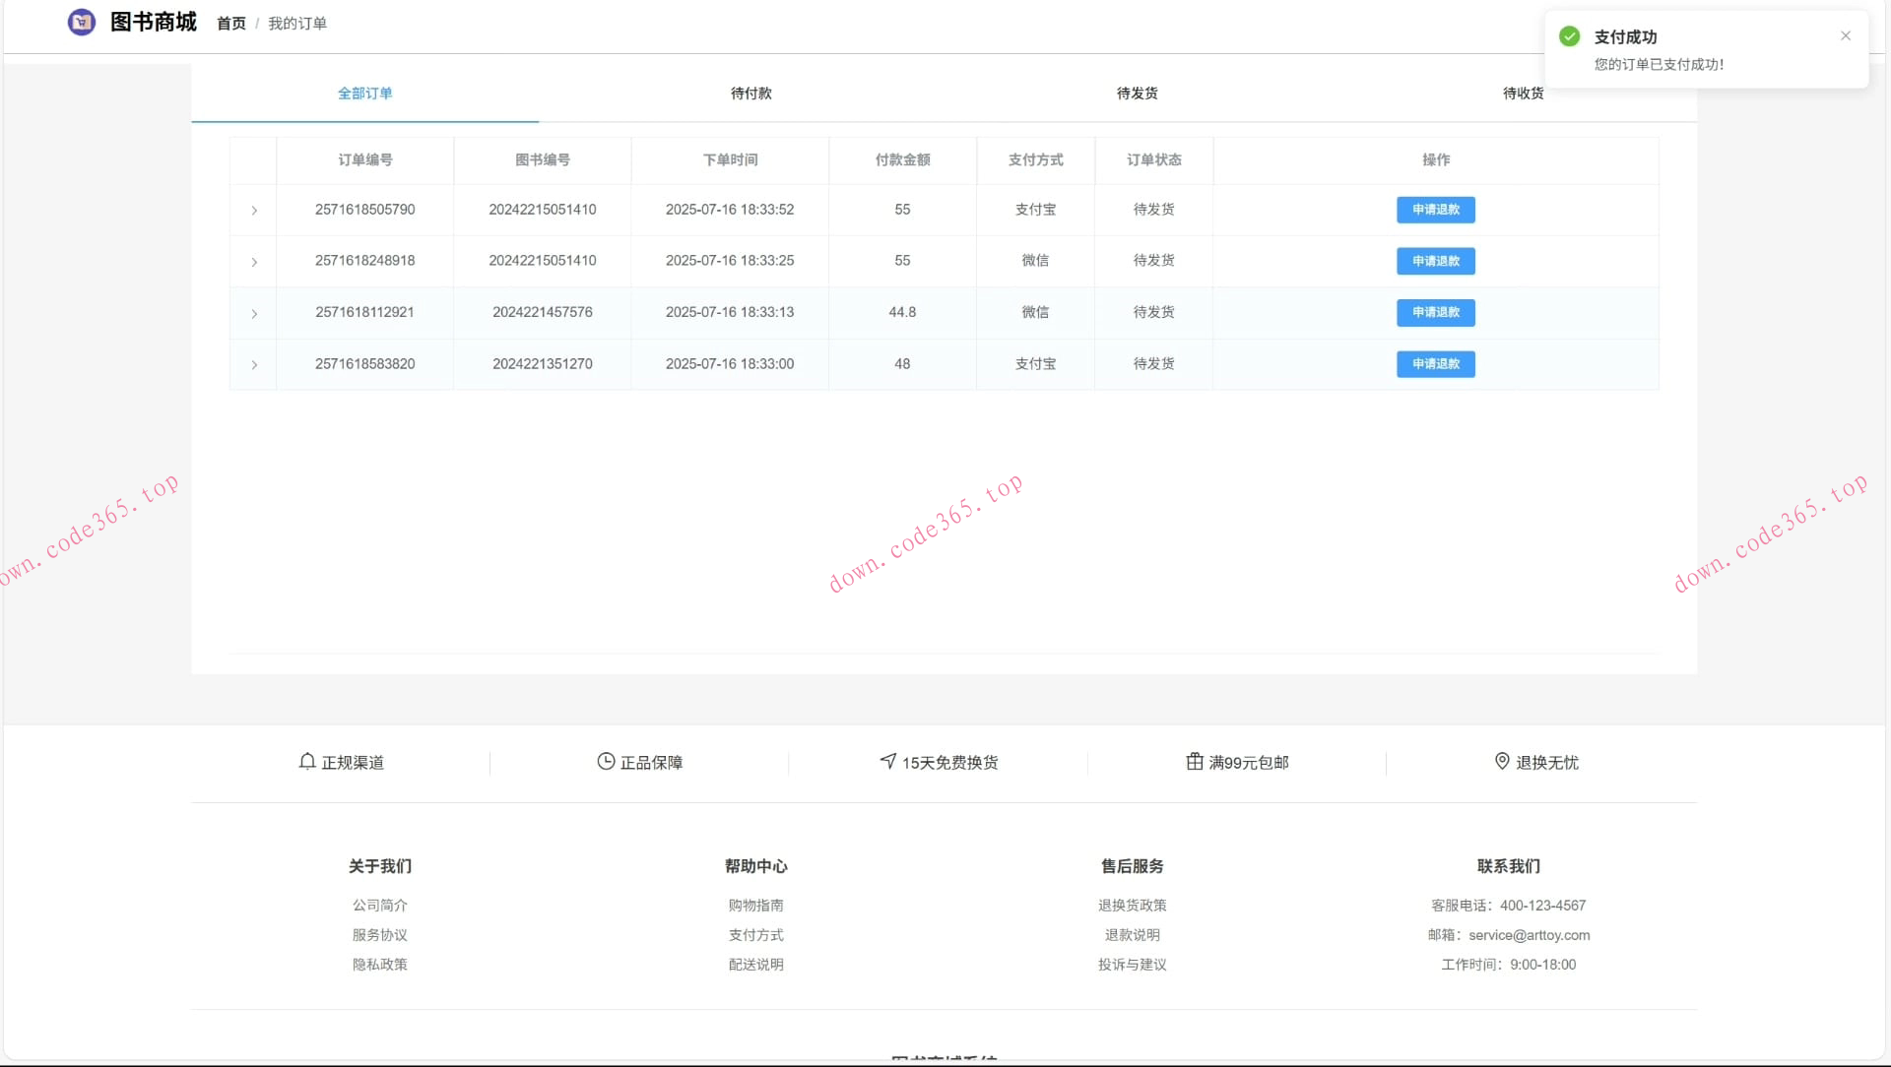Screen dimensions: 1891x1067
Task: Click the clock icon beside 正品保障
Action: (x=606, y=762)
